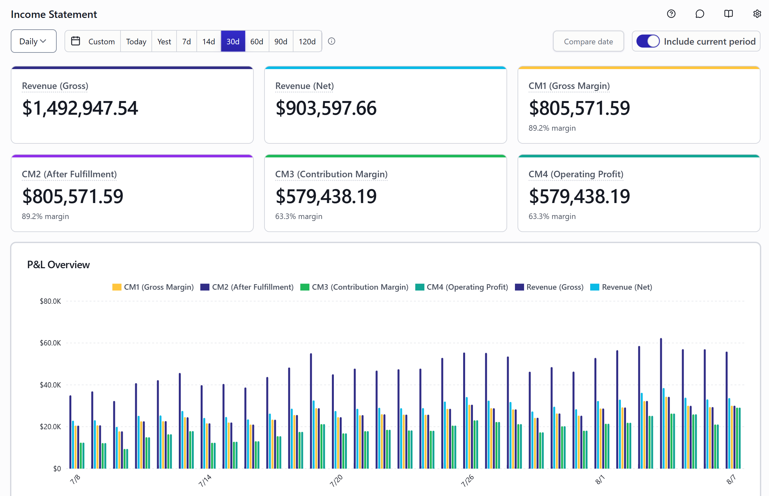Click the 7/20 x-axis date label

[336, 481]
